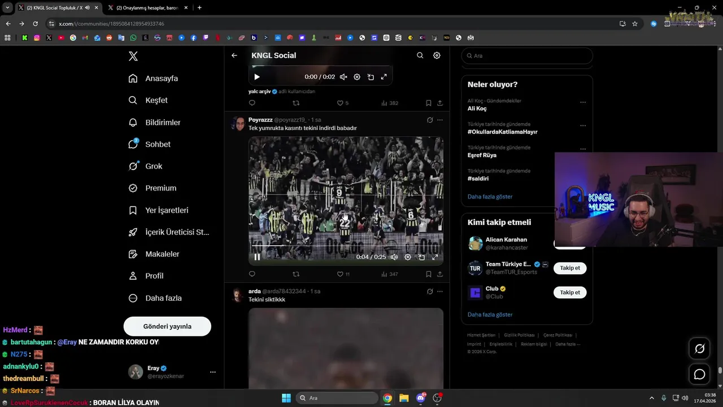
Task: Open Premium page
Action: coord(152,188)
